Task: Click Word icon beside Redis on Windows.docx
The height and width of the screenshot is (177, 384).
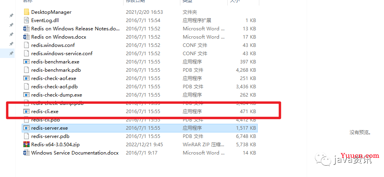Action: coord(26,37)
